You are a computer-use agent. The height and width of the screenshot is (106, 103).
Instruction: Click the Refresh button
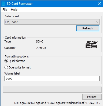point(88,28)
